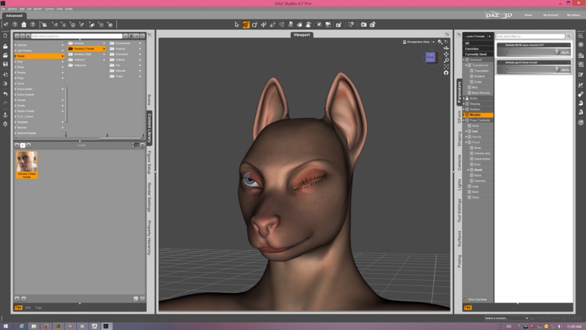The height and width of the screenshot is (330, 586).
Task: Toggle the Show Sub Items checkbox
Action: click(466, 299)
